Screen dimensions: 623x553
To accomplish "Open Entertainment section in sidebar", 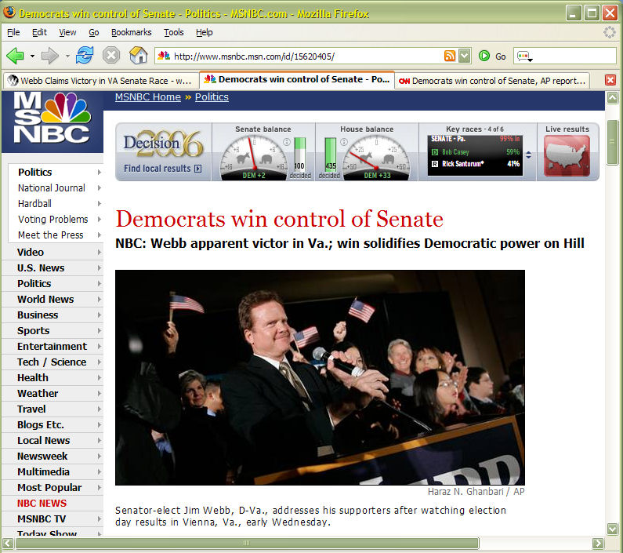I will coord(52,346).
